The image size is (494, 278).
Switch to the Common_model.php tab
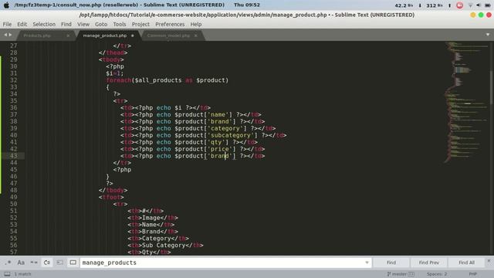coord(168,36)
